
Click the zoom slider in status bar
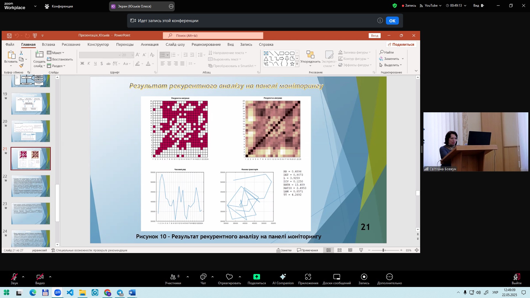click(383, 250)
